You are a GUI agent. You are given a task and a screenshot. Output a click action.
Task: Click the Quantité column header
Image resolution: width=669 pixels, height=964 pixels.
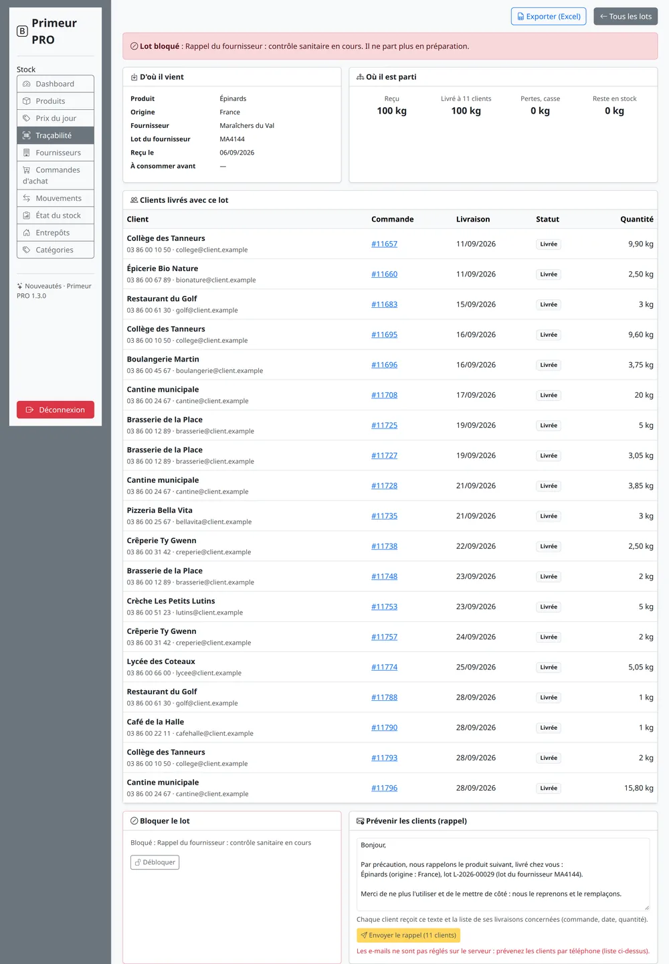coord(637,219)
